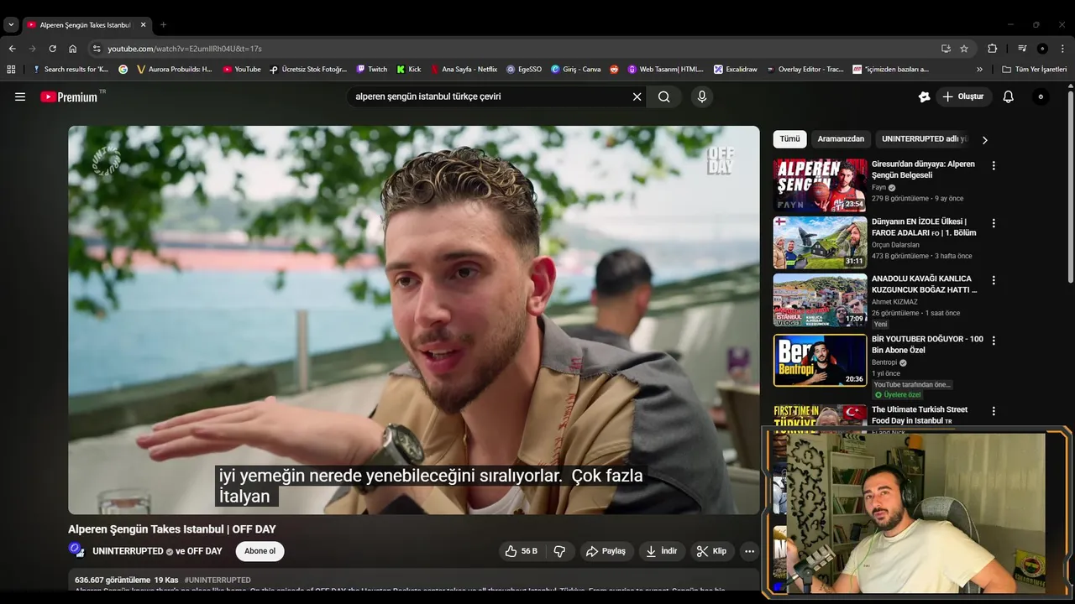Open UNINTERRUPTED channel avatar
The width and height of the screenshot is (1075, 604).
pyautogui.click(x=76, y=550)
